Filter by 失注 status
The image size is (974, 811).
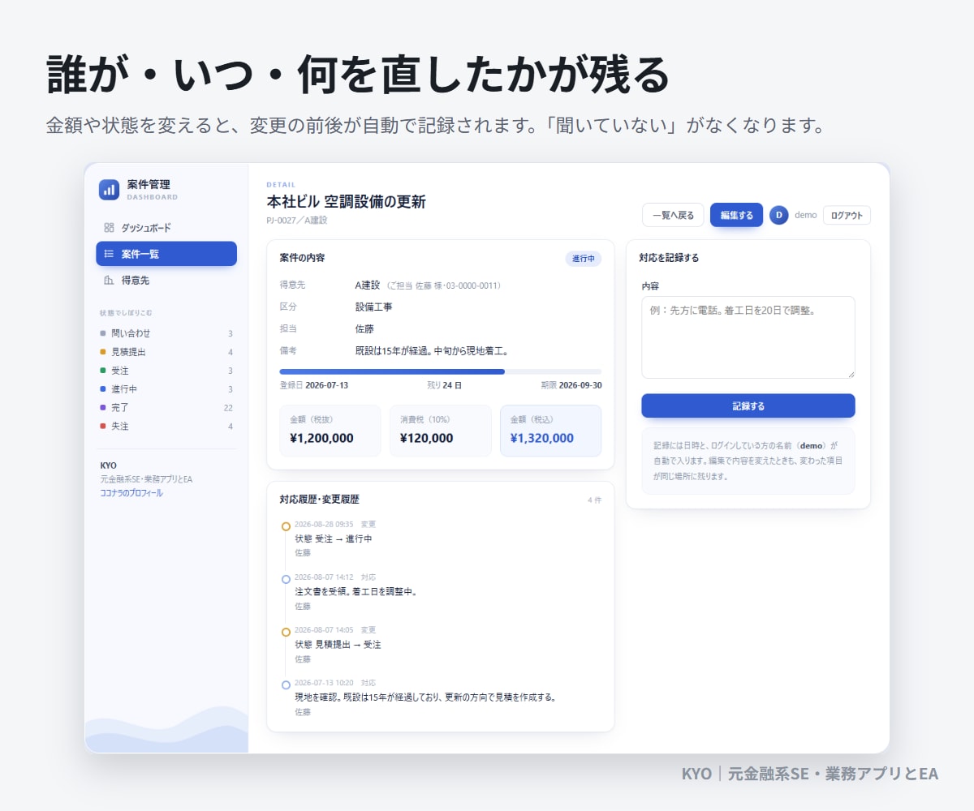pos(166,426)
